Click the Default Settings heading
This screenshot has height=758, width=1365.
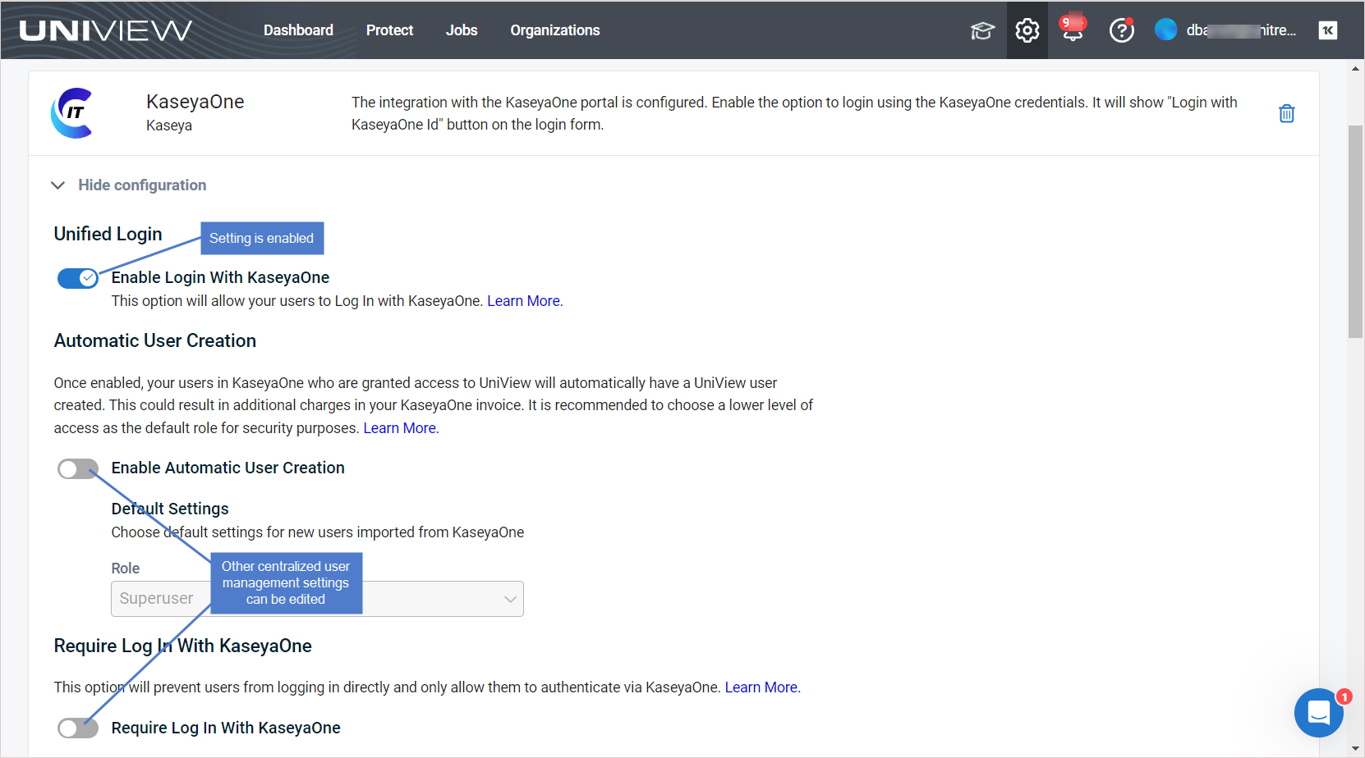tap(170, 509)
